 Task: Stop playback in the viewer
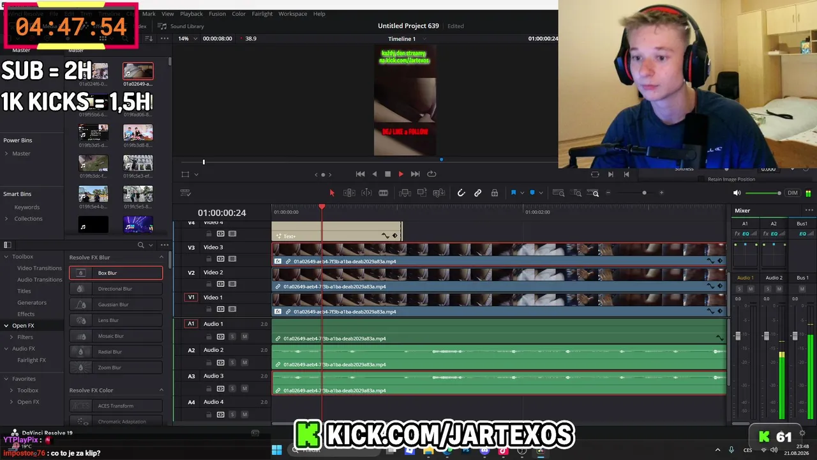coord(387,174)
